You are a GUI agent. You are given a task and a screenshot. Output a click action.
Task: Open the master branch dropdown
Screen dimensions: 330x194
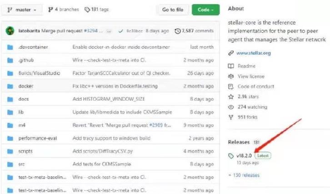pos(22,10)
